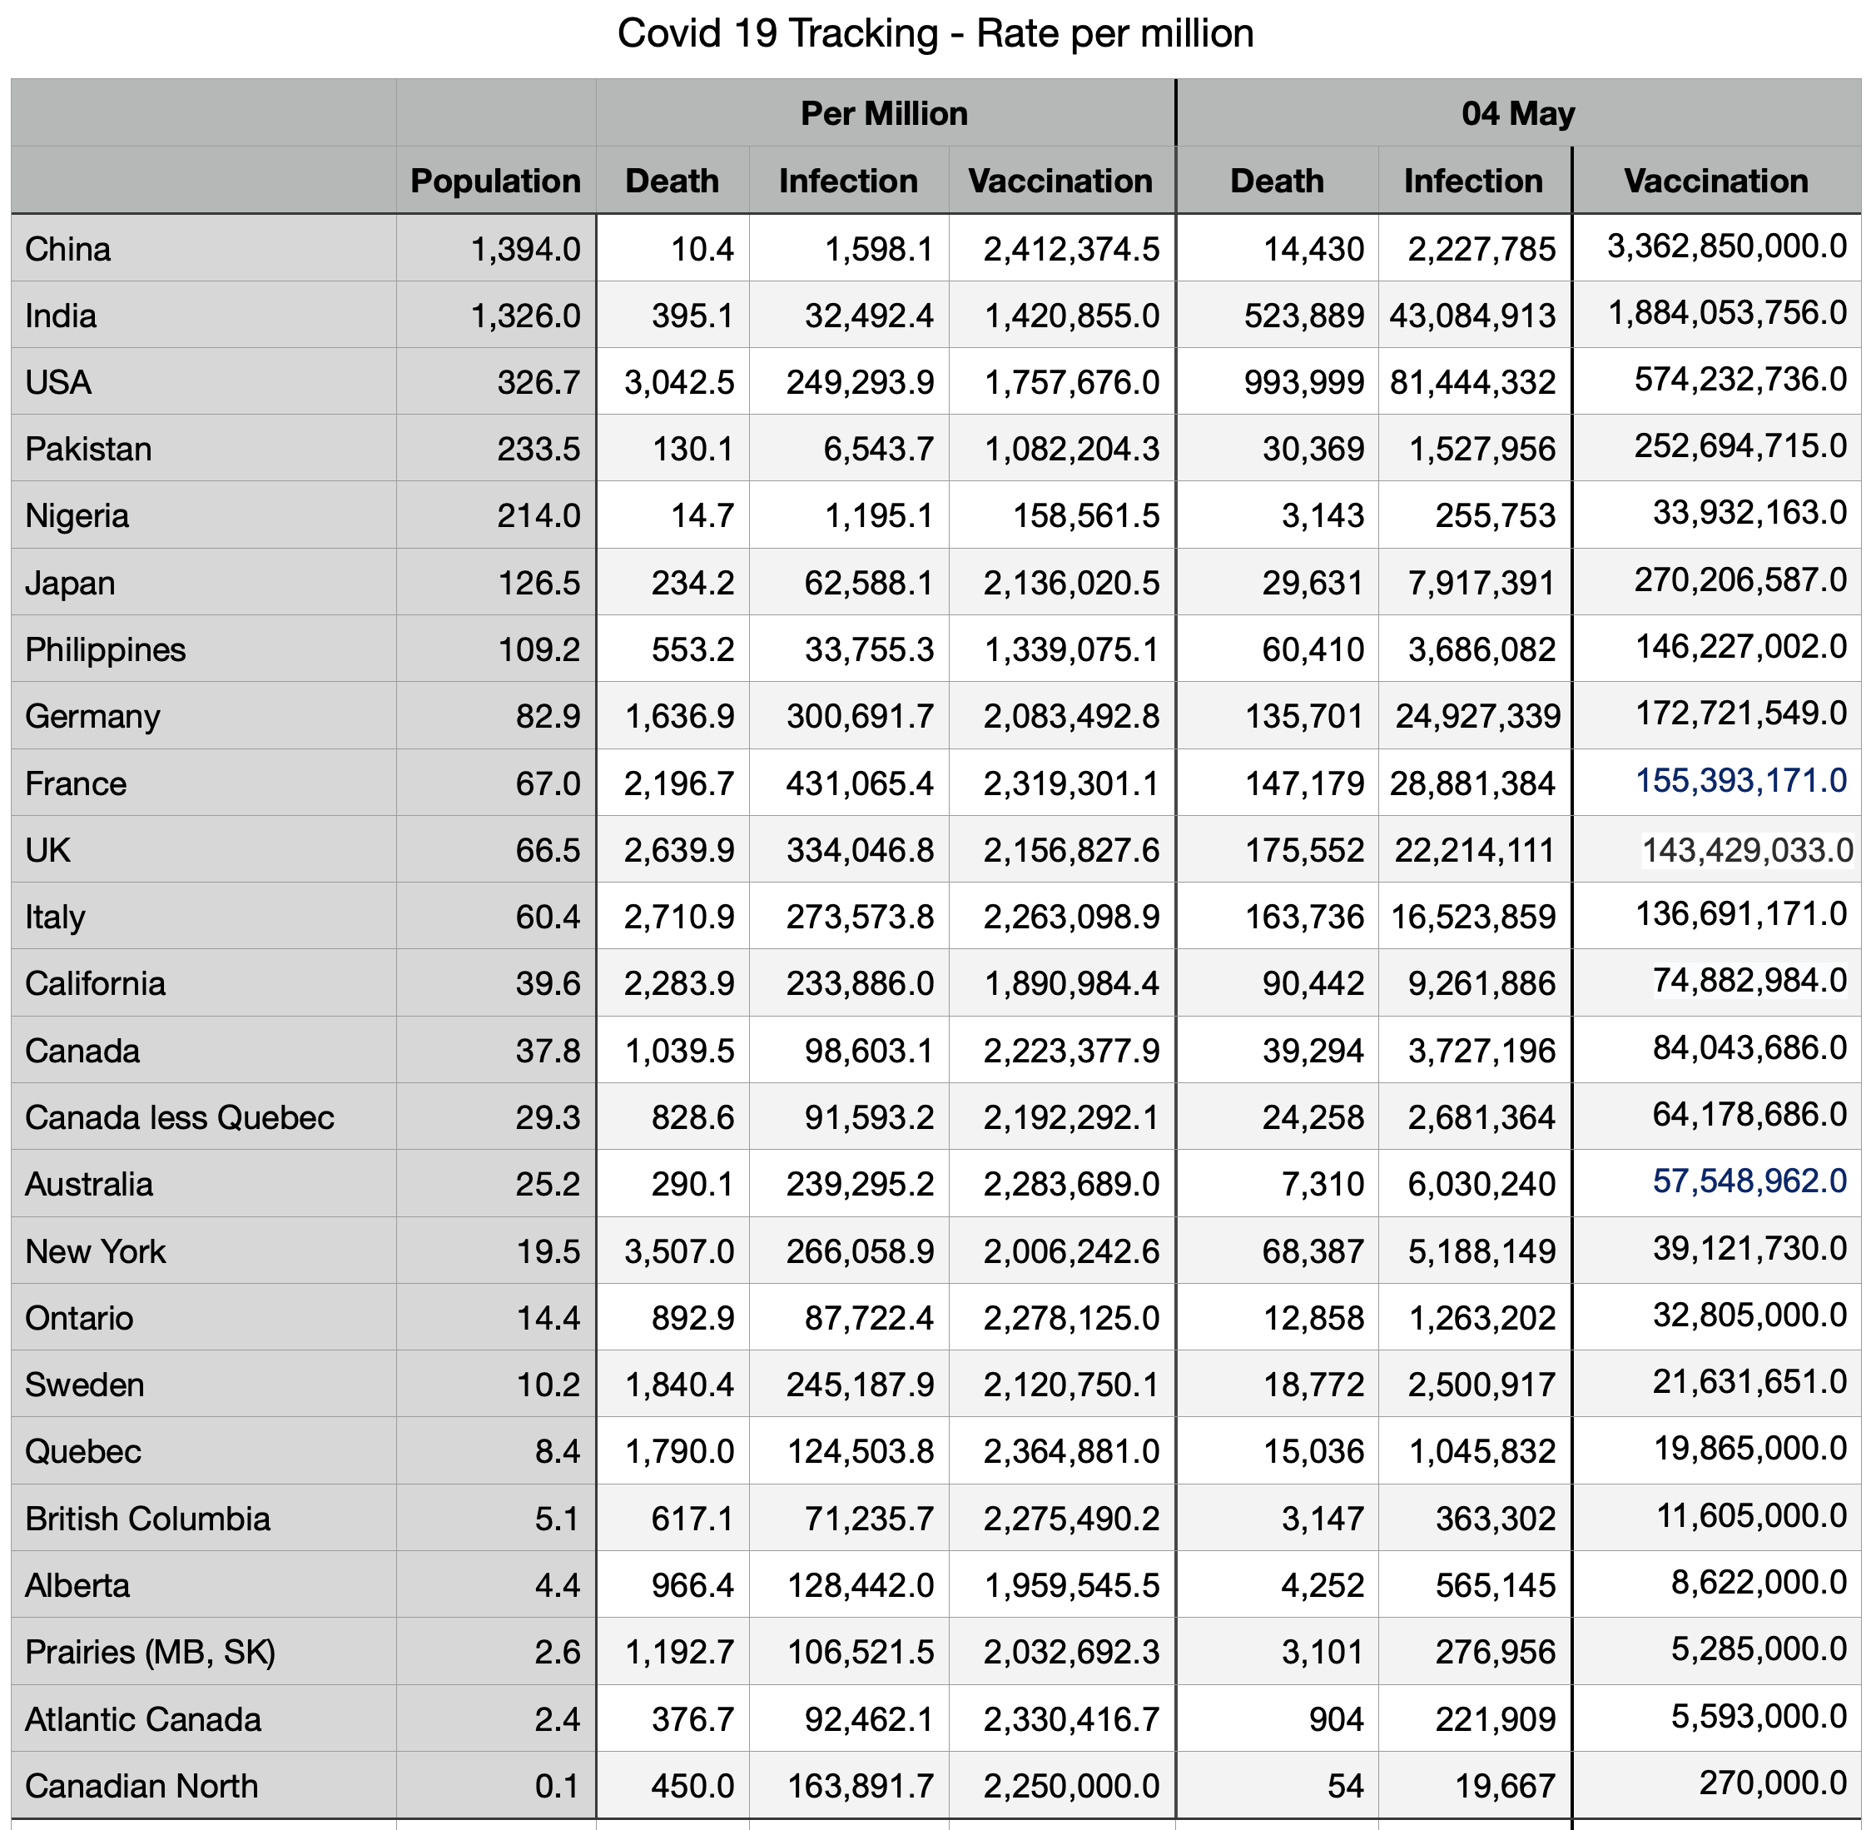Select Nigeria's death count 3,143

pyautogui.click(x=1323, y=516)
